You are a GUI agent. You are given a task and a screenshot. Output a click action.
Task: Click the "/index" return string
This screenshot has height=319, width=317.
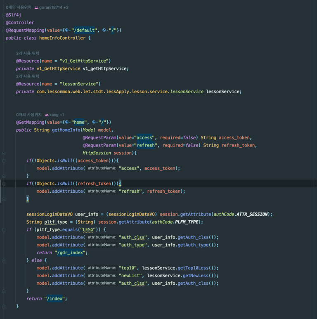54,299
